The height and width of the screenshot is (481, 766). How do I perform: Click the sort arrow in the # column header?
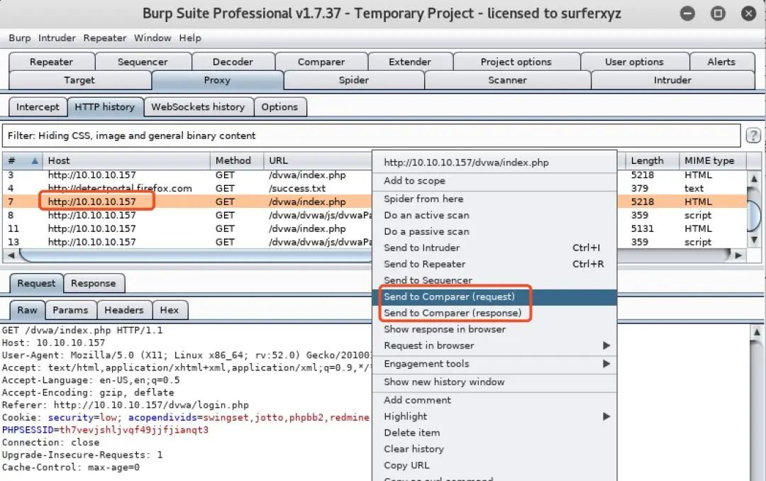click(35, 160)
